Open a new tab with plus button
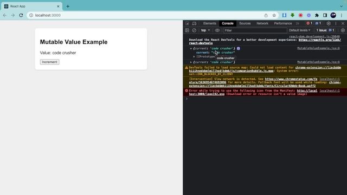 click(68, 6)
